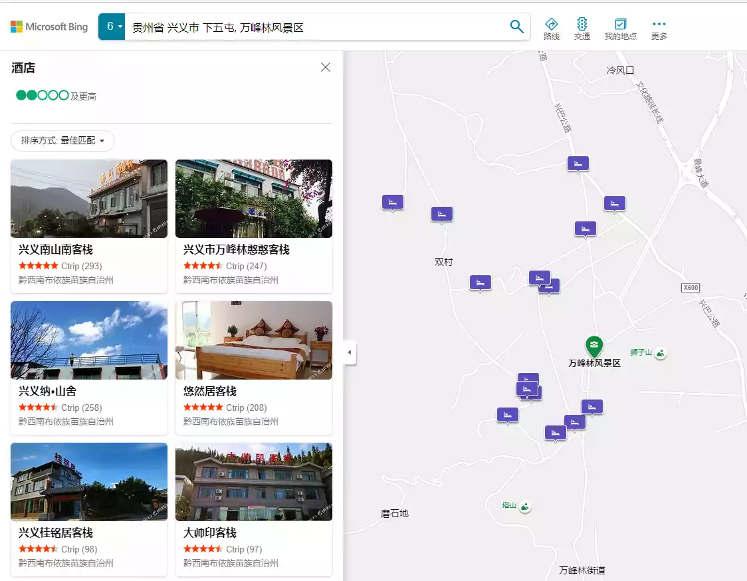Image resolution: width=747 pixels, height=581 pixels.
Task: Click the 塔山 mountain landmark icon
Action: click(x=525, y=507)
